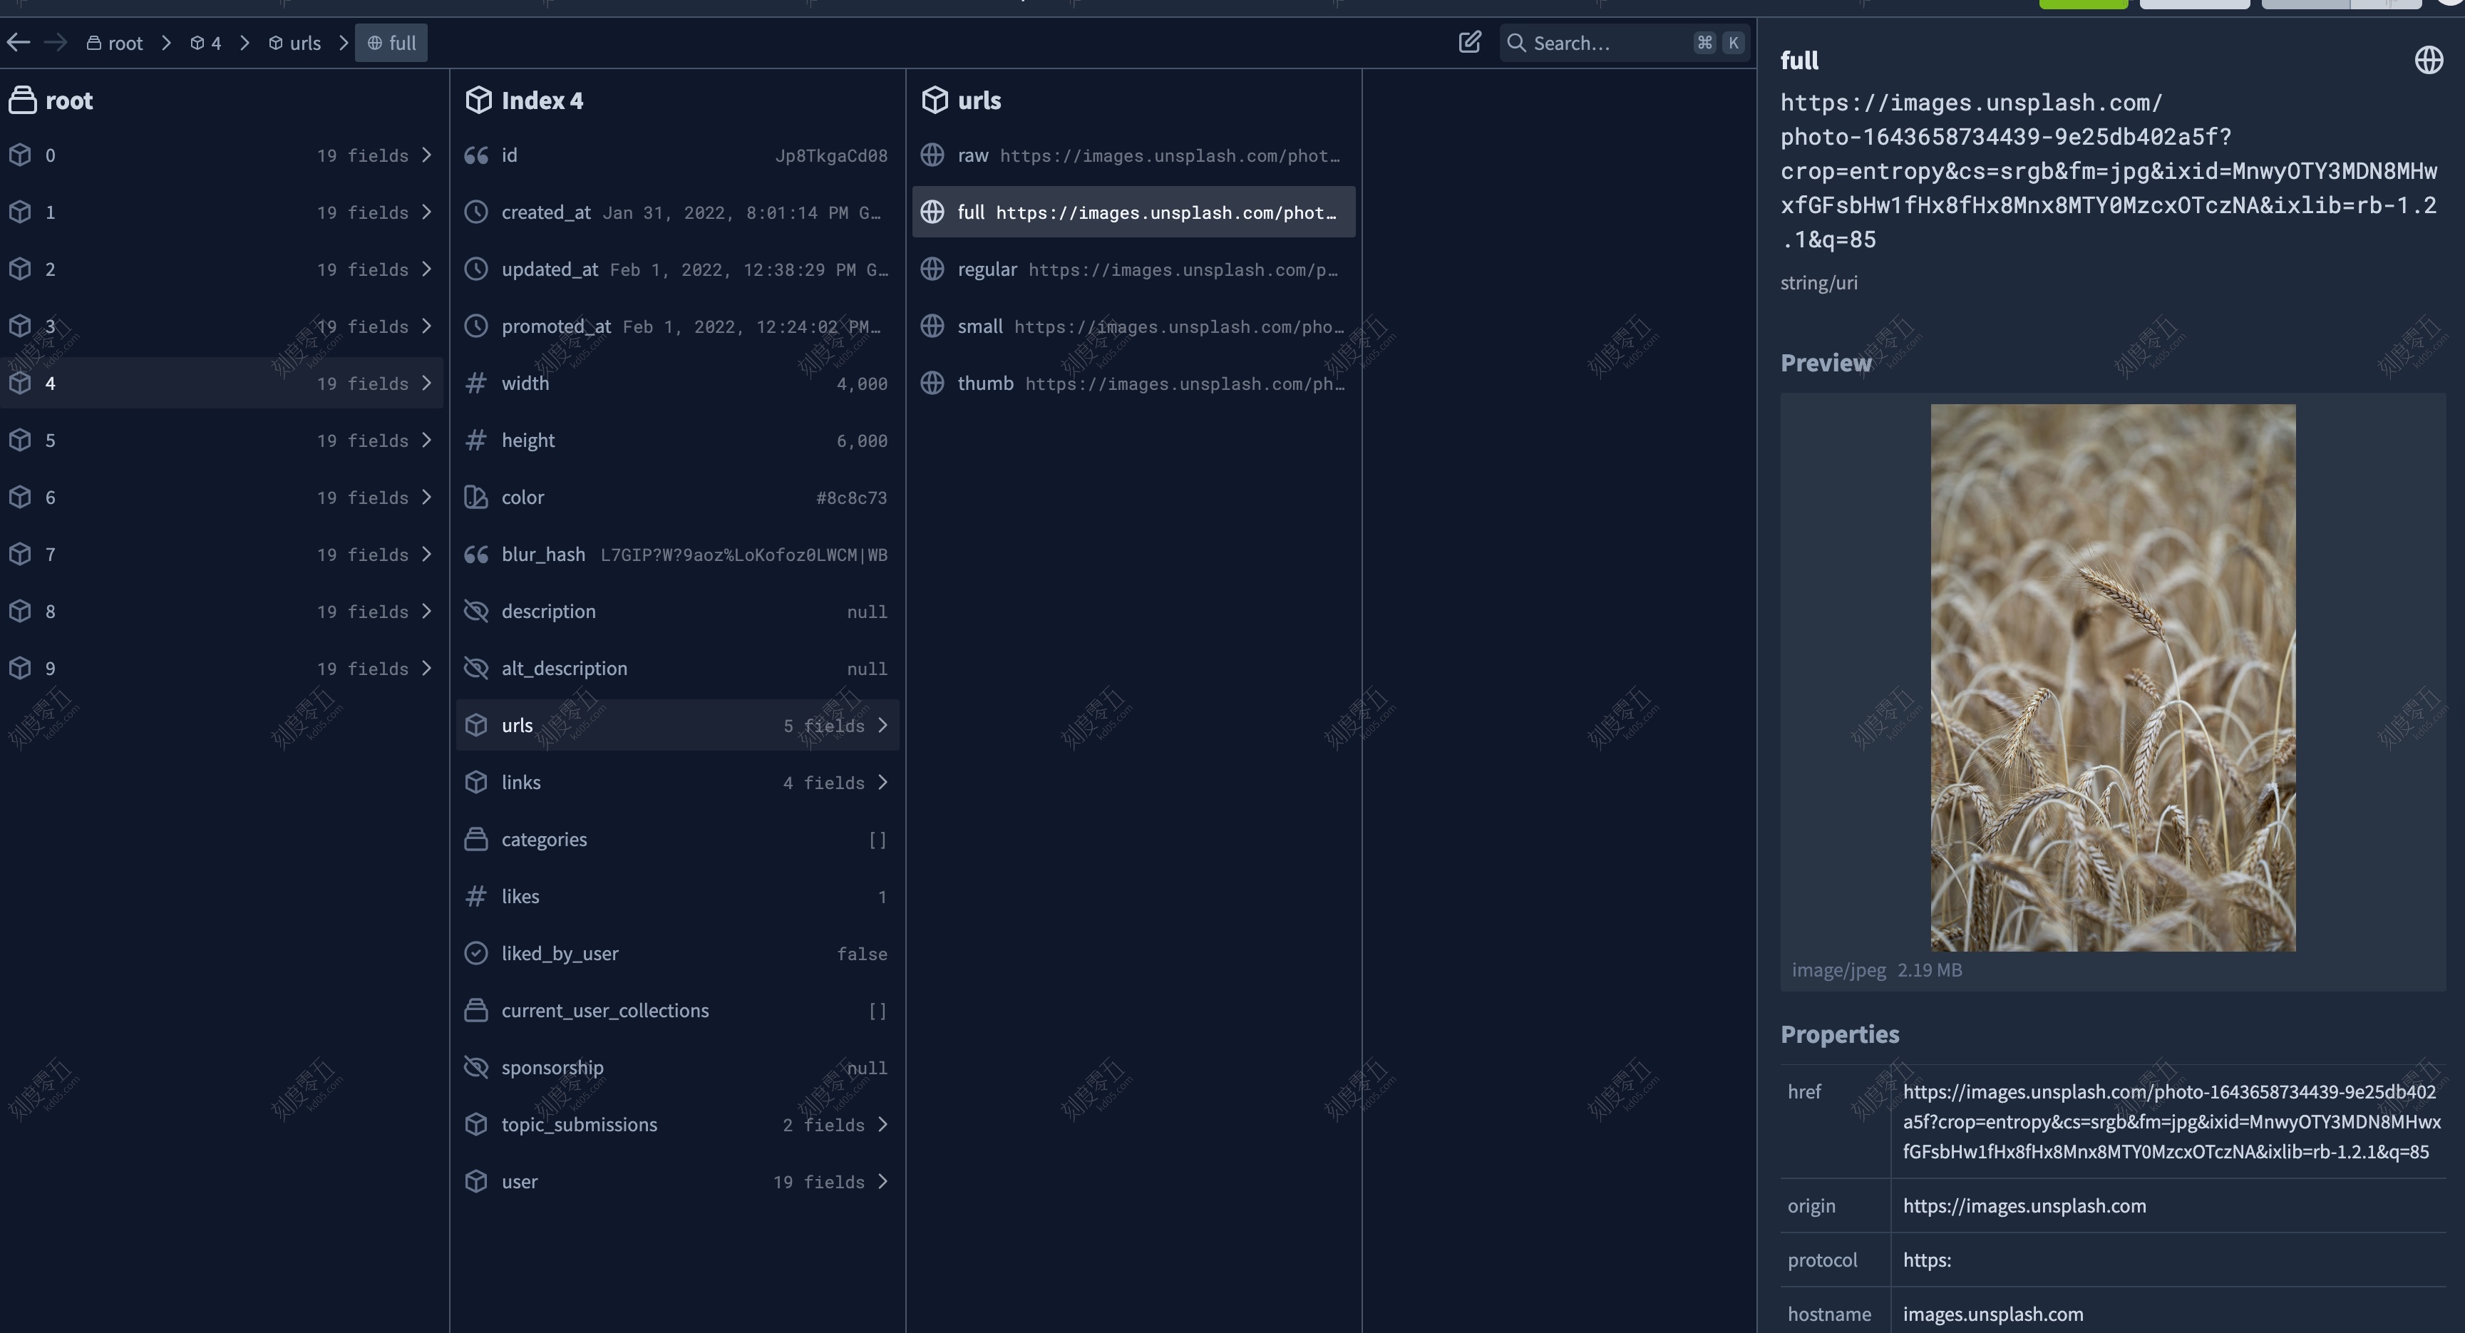Click the lock icon beside categories
Screen dimensions: 2465x1333
click(477, 839)
